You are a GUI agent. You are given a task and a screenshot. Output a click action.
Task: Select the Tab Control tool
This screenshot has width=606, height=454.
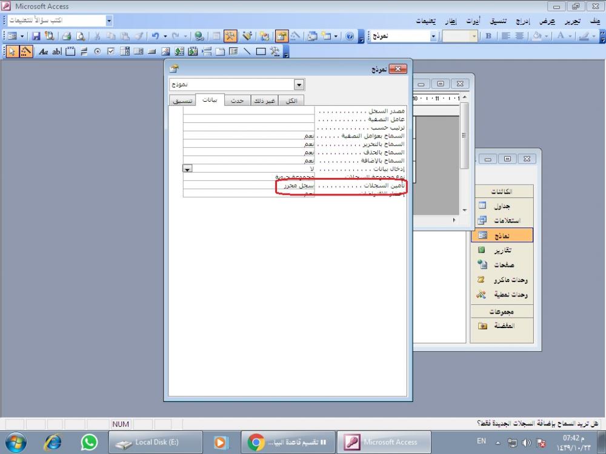coord(220,51)
